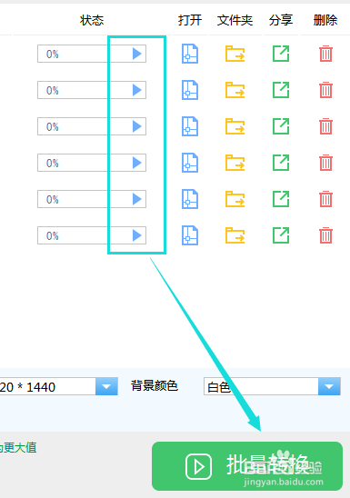This screenshot has width=350, height=498.
Task: Click the 打开 column header
Action: coord(190,20)
